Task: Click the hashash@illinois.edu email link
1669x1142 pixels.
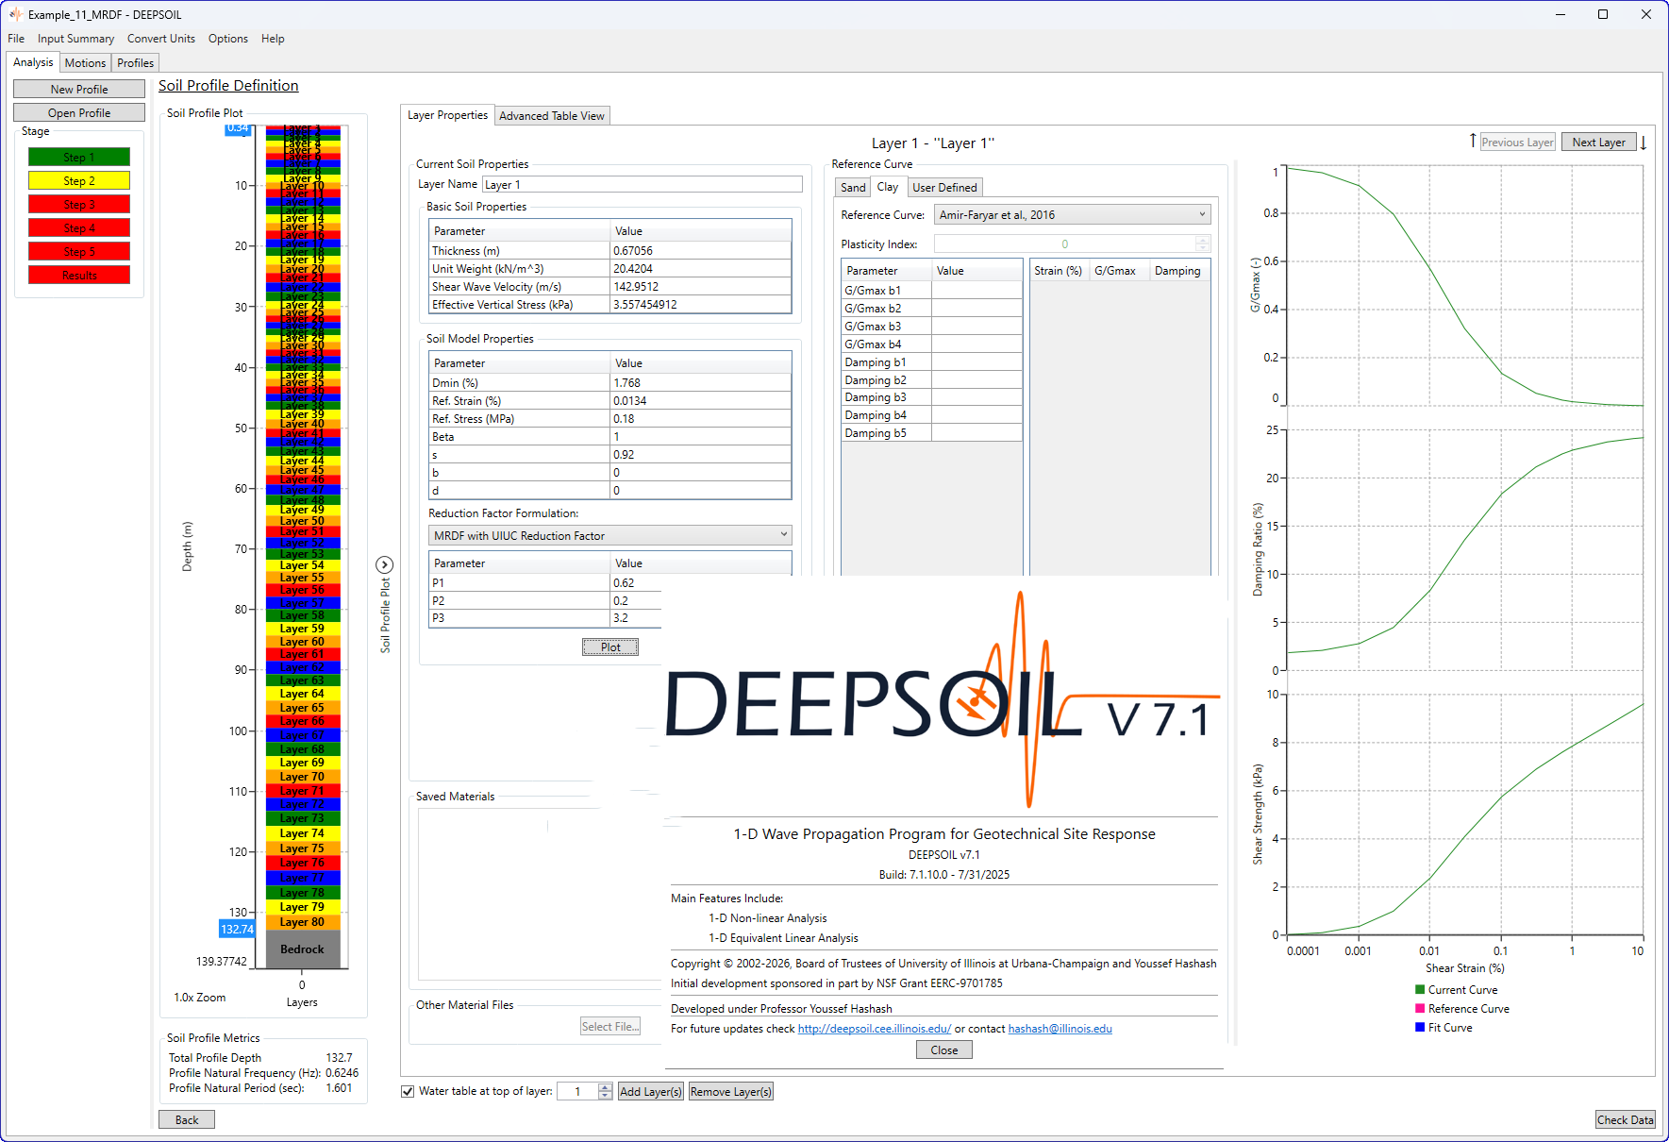Action: coord(1060,1029)
